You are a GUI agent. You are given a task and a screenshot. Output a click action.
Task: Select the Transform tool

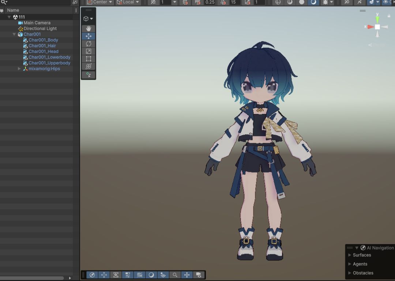pos(89,66)
